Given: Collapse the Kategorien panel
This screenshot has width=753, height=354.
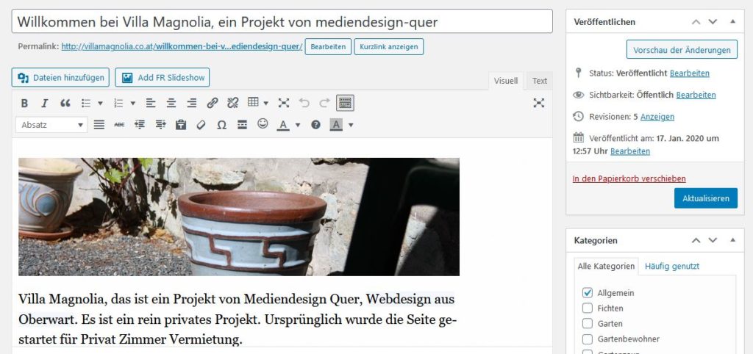Looking at the screenshot, I should click(732, 240).
